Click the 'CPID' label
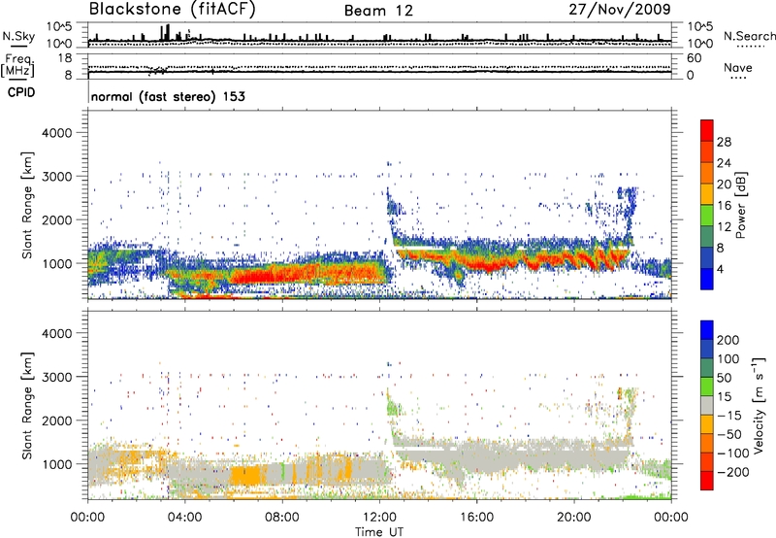 click(21, 92)
